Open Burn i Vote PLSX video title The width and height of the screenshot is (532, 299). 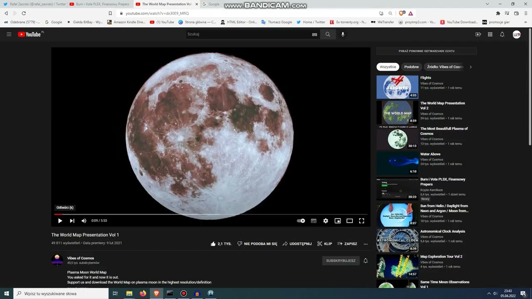point(443,182)
